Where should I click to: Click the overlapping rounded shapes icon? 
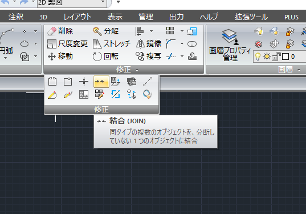[x=192, y=44]
